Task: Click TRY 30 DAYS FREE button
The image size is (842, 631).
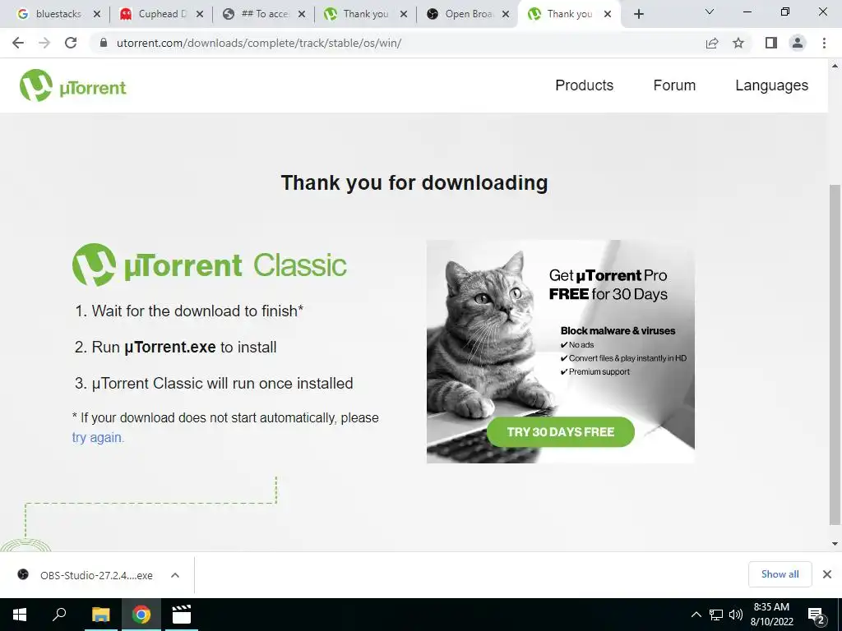Action: (561, 432)
